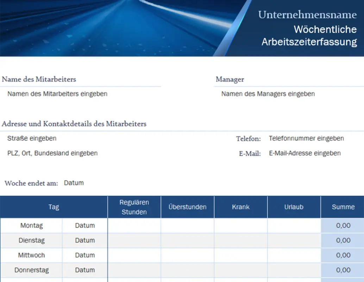Click Donnerstag's Urlaub cell
Viewport: 364px width, 282px height.
(294, 270)
